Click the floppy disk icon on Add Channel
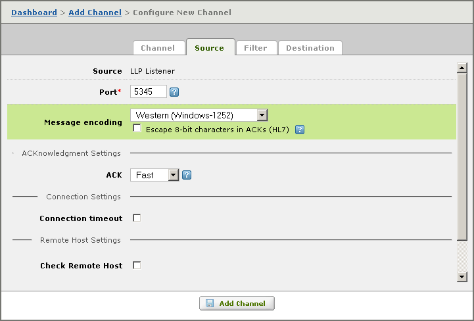This screenshot has height=321, width=474. pyautogui.click(x=210, y=303)
